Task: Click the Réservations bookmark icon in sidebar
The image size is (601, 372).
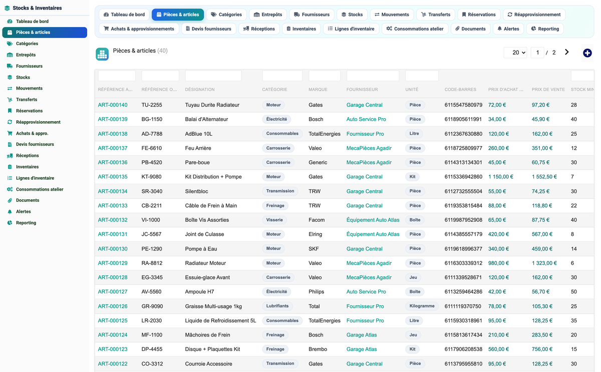Action: [x=10, y=111]
